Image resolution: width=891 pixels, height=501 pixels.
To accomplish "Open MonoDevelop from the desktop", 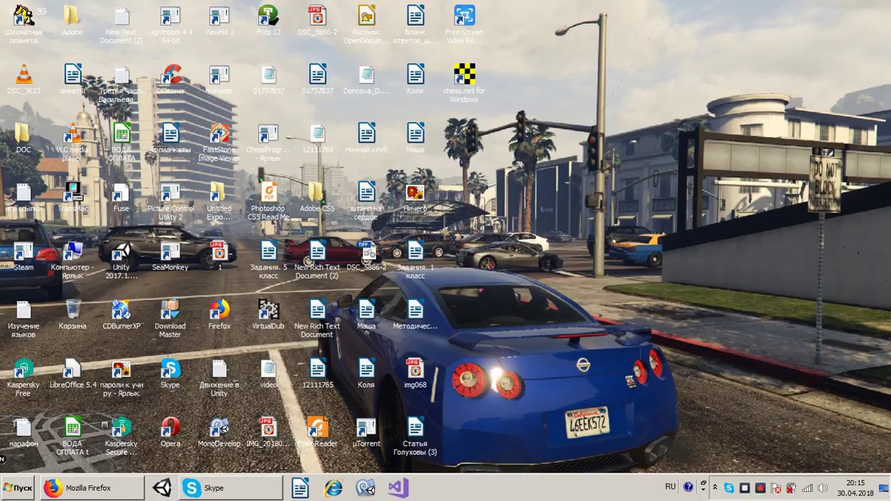I will pos(219,431).
